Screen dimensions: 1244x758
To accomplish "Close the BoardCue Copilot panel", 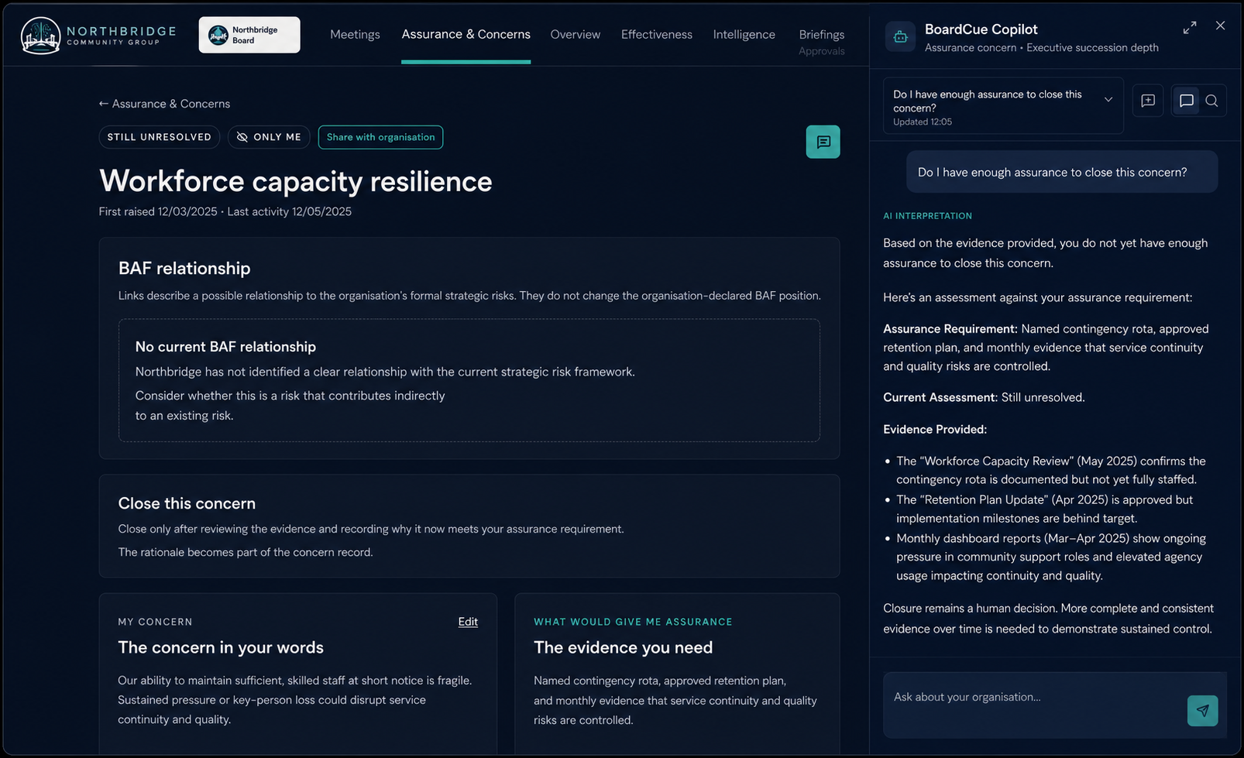I will [x=1221, y=26].
